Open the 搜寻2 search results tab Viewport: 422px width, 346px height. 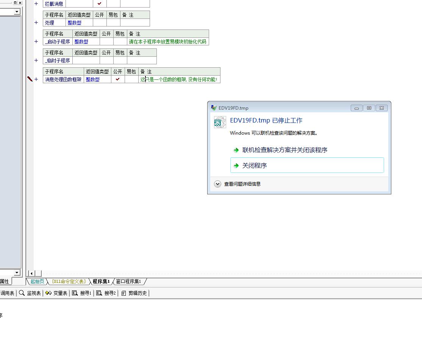[x=106, y=293]
